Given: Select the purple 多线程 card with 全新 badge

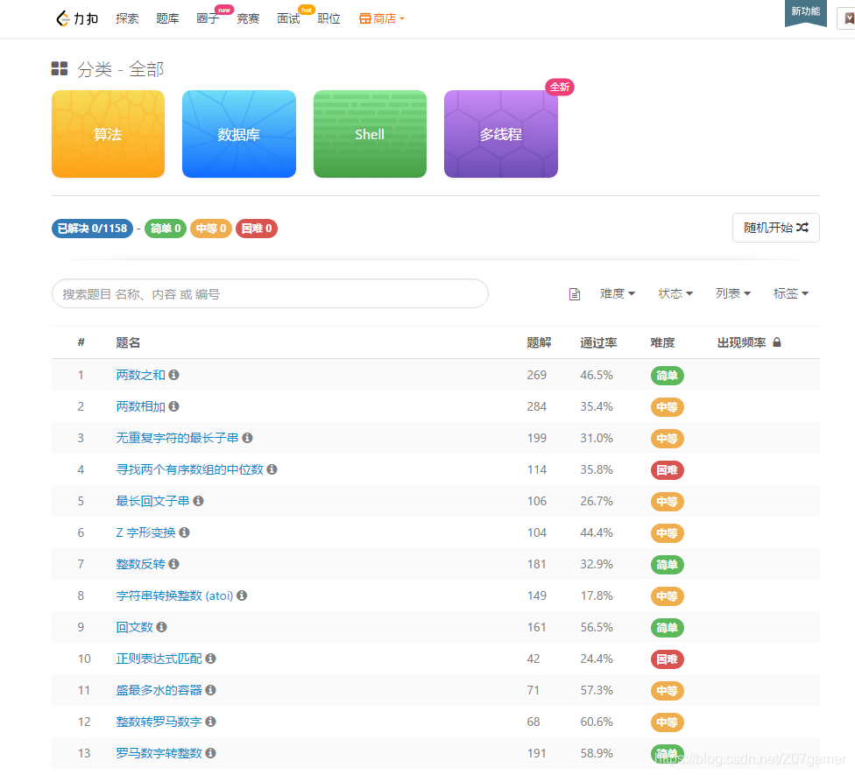Looking at the screenshot, I should 500,133.
